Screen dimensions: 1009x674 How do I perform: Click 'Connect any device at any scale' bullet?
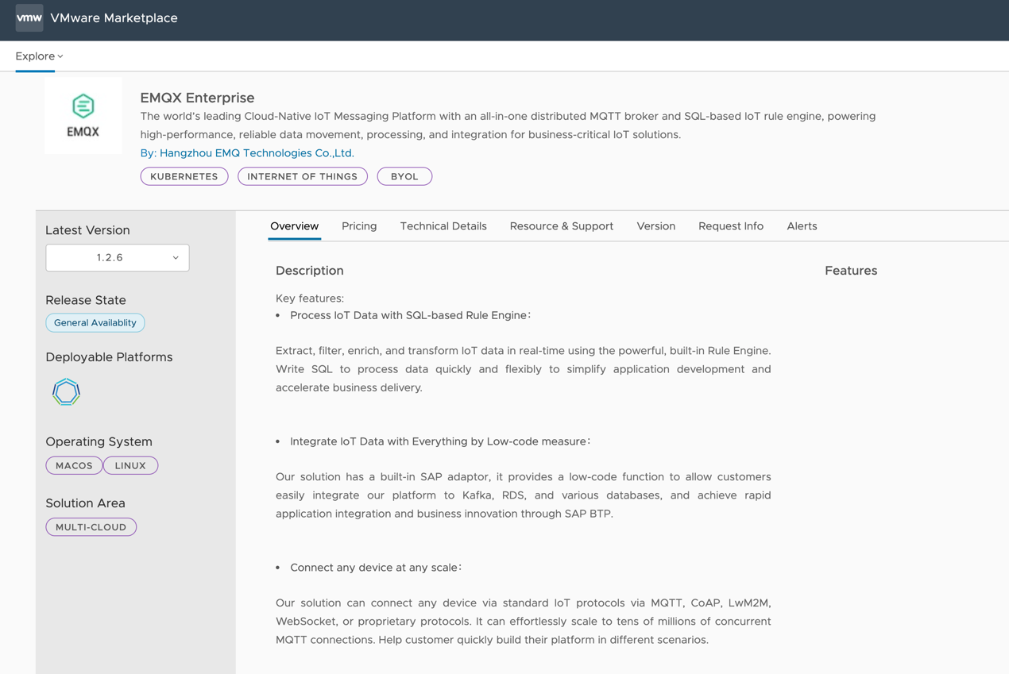coord(376,568)
